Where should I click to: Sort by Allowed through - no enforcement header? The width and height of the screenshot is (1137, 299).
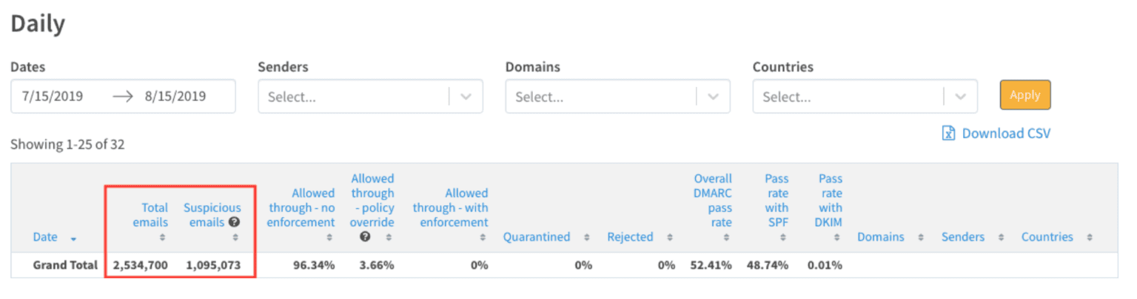[301, 207]
